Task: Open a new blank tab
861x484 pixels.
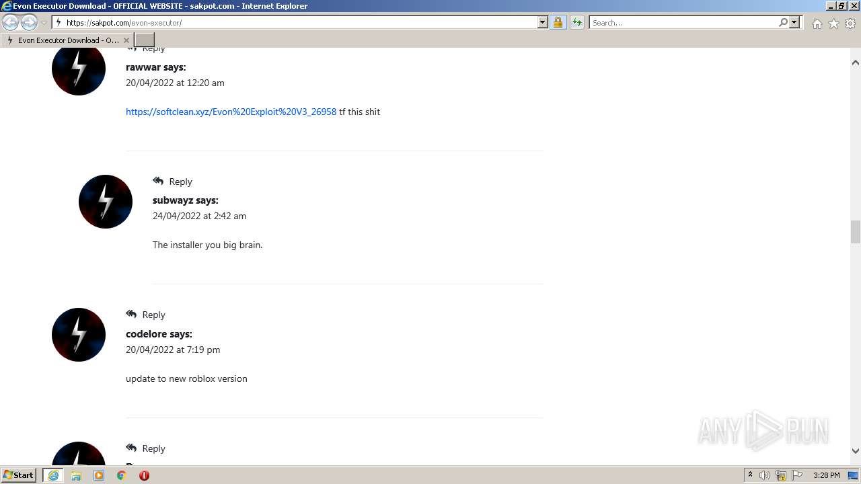Action: click(145, 40)
